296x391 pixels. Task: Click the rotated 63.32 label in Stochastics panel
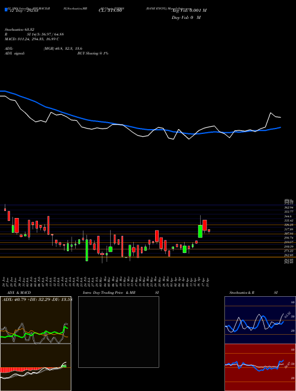288,314
